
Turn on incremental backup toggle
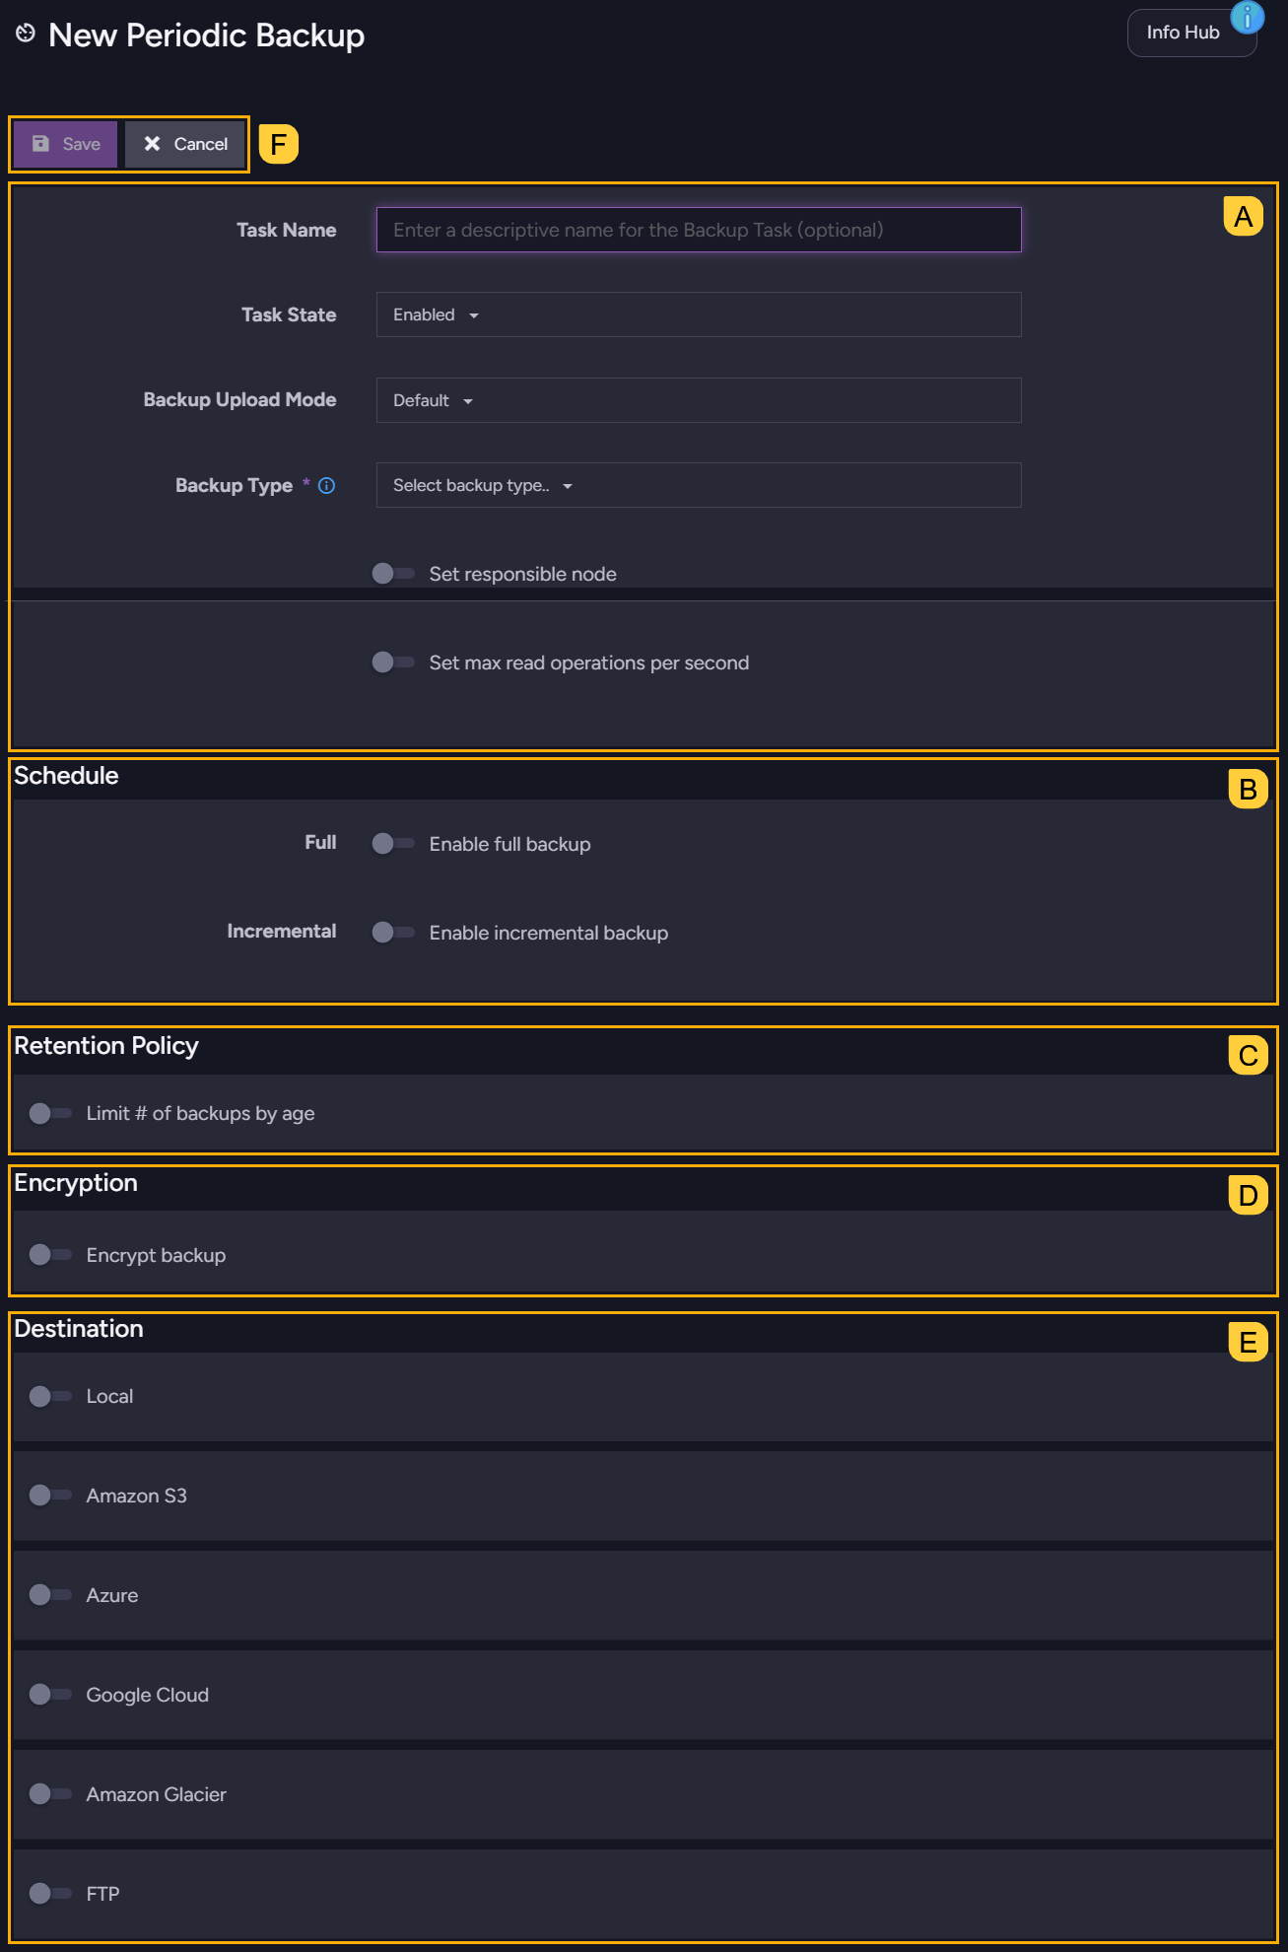[392, 933]
